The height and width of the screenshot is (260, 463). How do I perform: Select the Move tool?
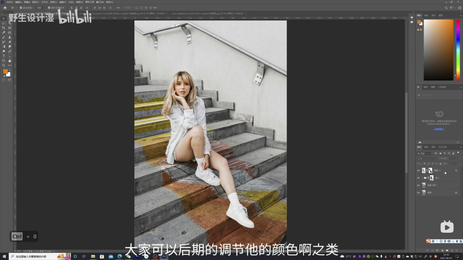4,18
